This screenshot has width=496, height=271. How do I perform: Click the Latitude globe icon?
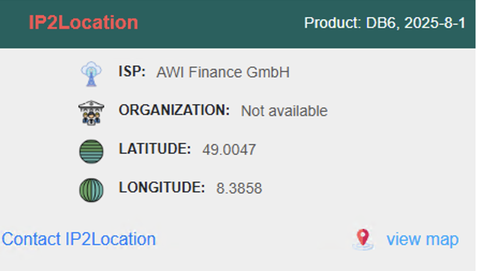pyautogui.click(x=91, y=152)
